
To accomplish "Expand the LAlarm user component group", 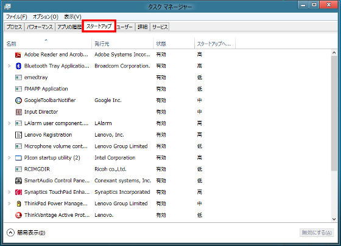I will click(x=9, y=123).
